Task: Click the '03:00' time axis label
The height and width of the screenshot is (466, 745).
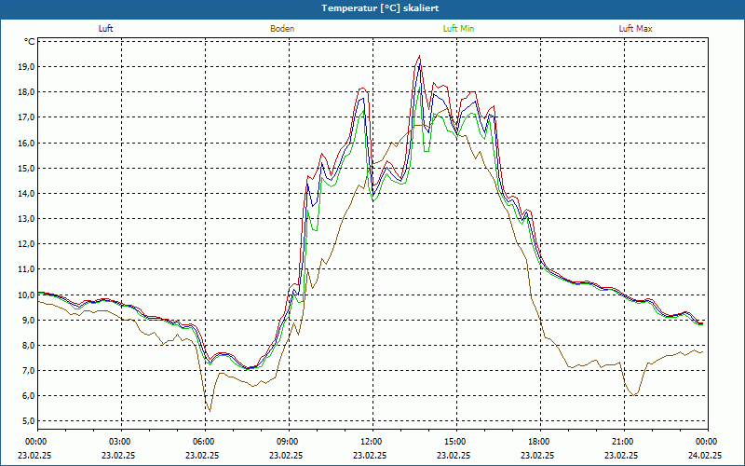Action: click(x=121, y=442)
